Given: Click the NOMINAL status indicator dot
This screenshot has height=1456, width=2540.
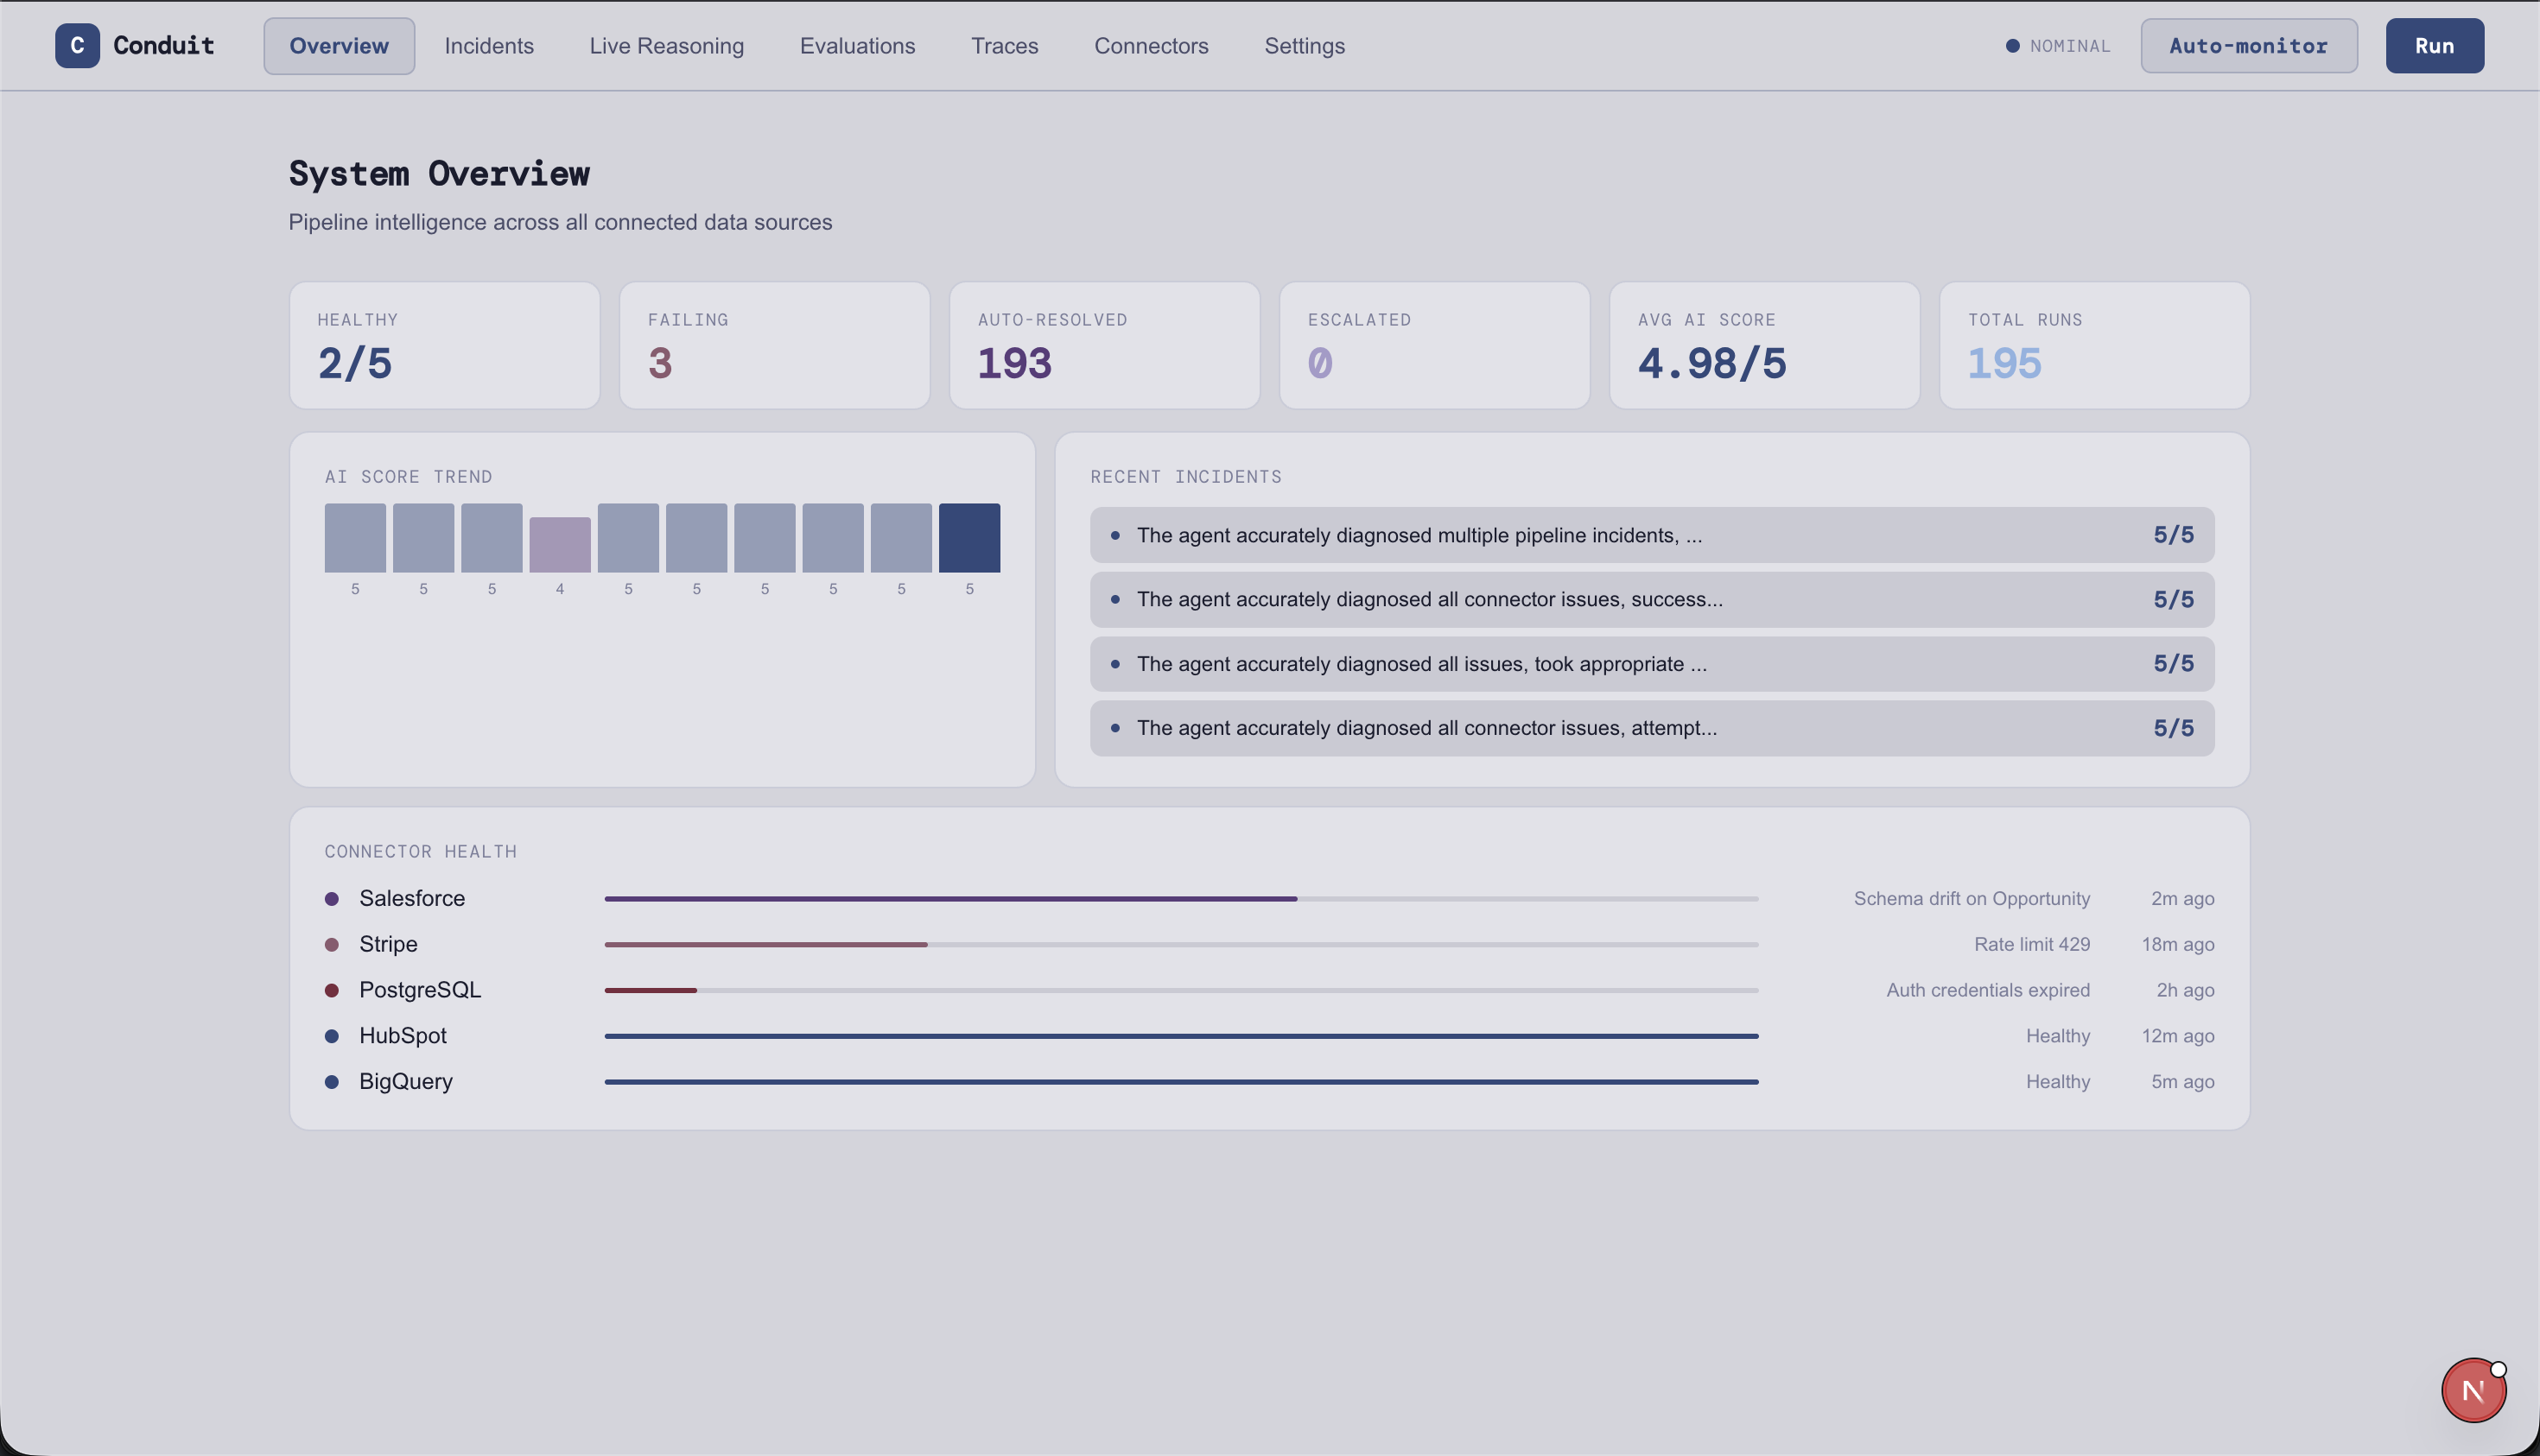Looking at the screenshot, I should (2013, 46).
